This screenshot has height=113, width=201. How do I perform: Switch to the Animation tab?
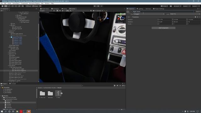pyautogui.click(x=55, y=9)
